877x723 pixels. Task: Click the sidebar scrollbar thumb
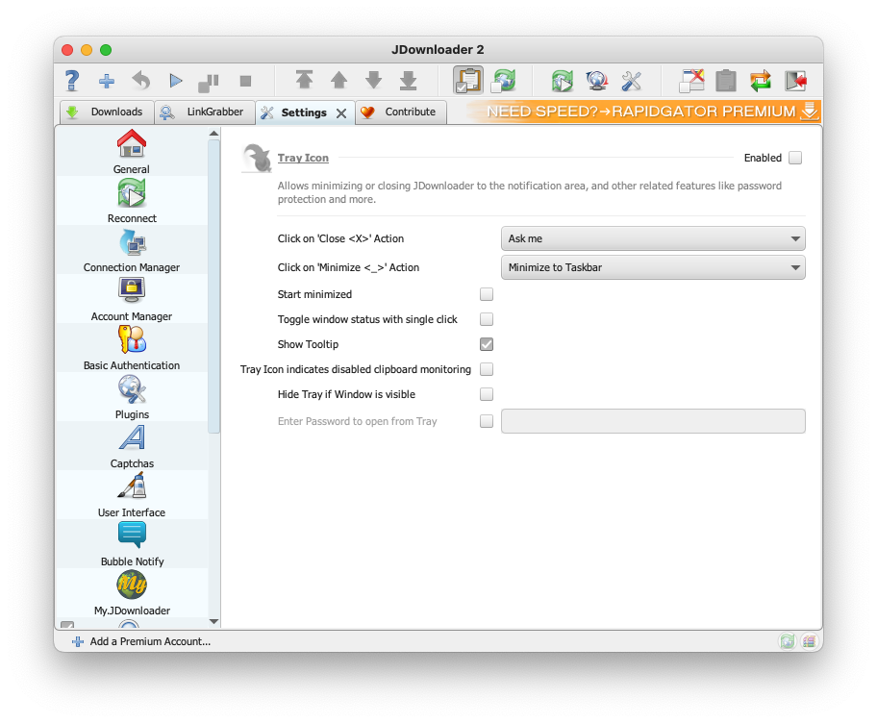[x=213, y=287]
